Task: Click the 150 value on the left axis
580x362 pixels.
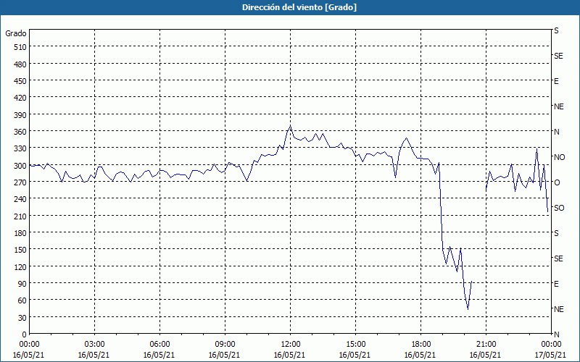Action: coord(20,250)
